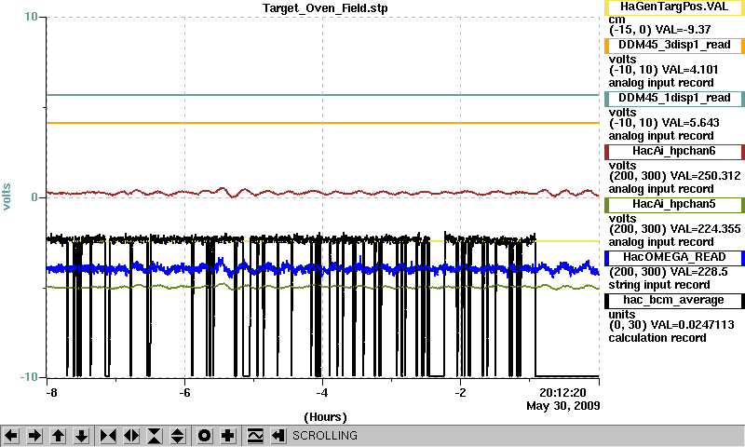Click the return-arrow scroll mode icon
This screenshot has height=447, width=745.
tap(278, 436)
